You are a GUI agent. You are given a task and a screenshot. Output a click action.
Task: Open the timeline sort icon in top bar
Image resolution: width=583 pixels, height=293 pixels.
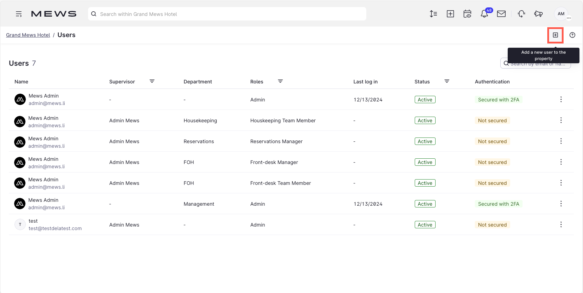(x=433, y=14)
